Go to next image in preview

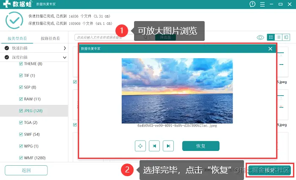coord(168,146)
